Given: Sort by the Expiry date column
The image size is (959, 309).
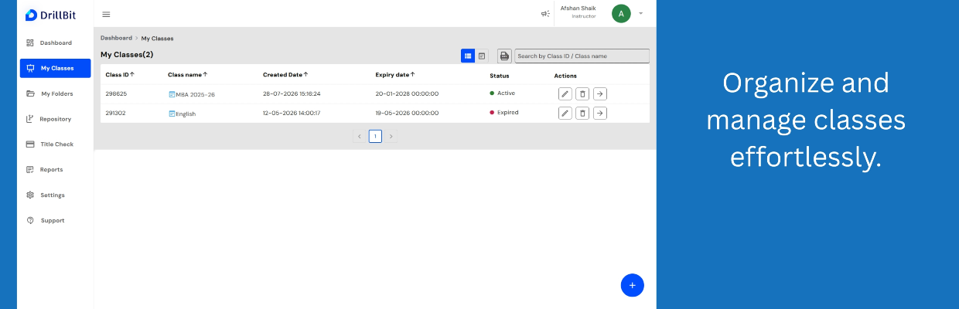Looking at the screenshot, I should [395, 75].
